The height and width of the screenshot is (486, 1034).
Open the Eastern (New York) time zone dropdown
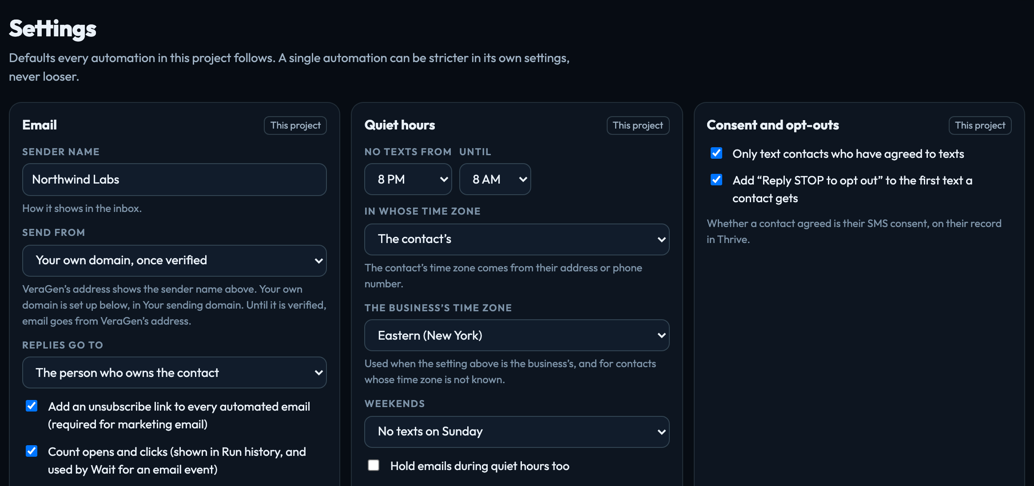(517, 335)
